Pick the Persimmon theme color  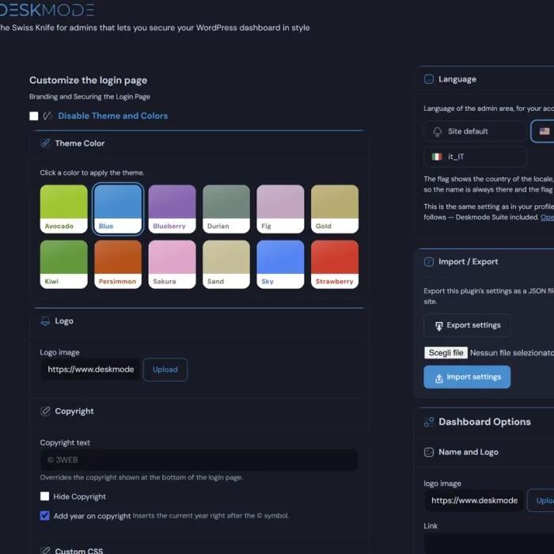118,264
